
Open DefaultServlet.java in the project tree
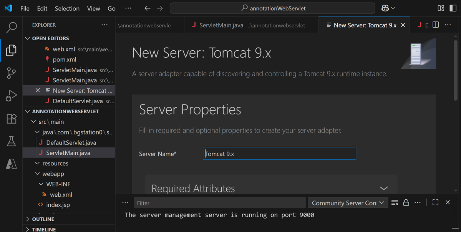pos(69,143)
